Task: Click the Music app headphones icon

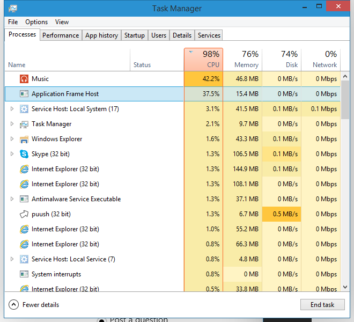Action: 24,79
